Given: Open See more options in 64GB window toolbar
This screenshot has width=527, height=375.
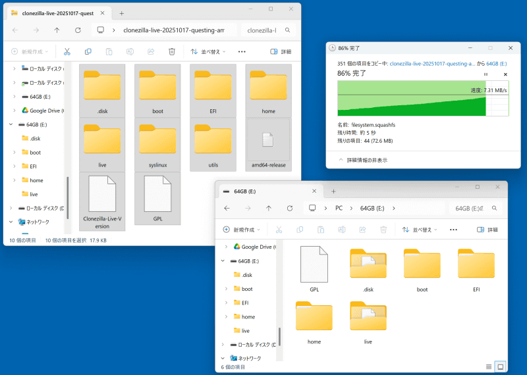Looking at the screenshot, I should [x=453, y=230].
